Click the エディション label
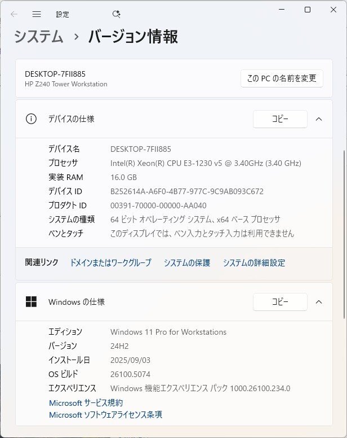347x438 pixels. pyautogui.click(x=65, y=332)
